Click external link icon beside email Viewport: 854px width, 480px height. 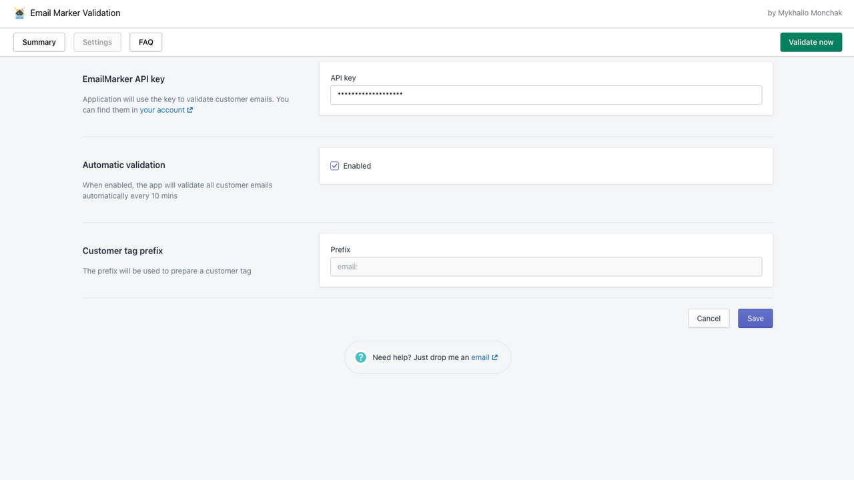pyautogui.click(x=495, y=357)
